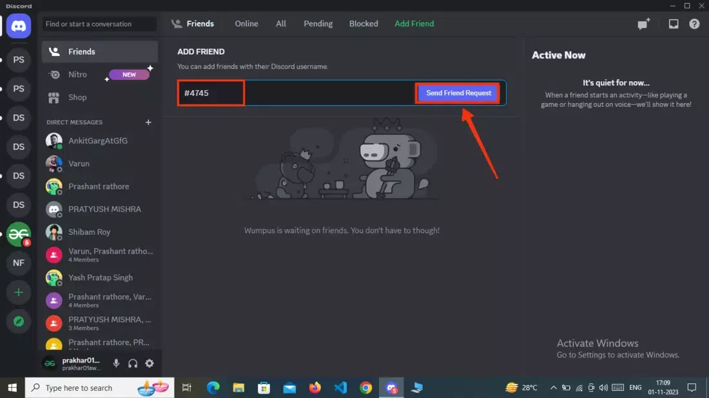Show hidden tray icons chevron
Screen dimensions: 709x398
click(x=553, y=388)
